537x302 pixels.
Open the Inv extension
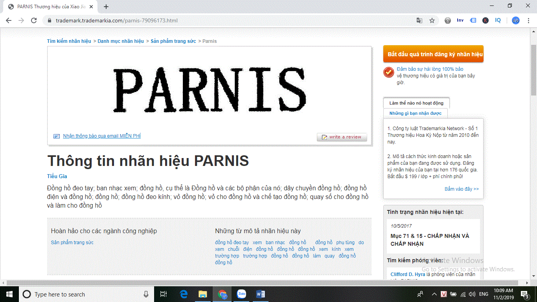tap(460, 20)
